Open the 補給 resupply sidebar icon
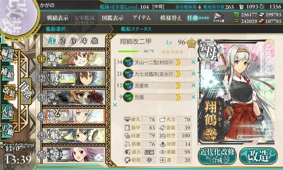This screenshot has width=283, height=170. tap(7, 73)
